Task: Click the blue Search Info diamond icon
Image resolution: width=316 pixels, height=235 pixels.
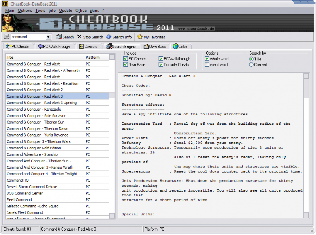Action: coord(109,37)
